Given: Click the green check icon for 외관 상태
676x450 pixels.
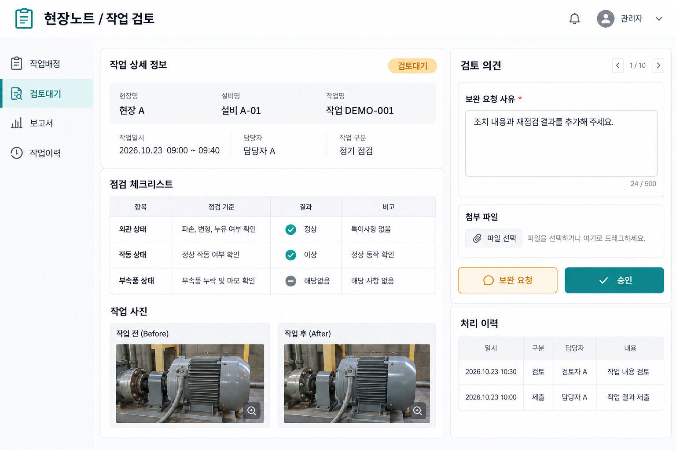Looking at the screenshot, I should 291,229.
